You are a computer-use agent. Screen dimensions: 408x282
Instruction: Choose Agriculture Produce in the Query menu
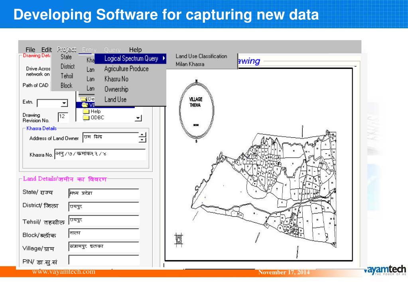(x=126, y=69)
